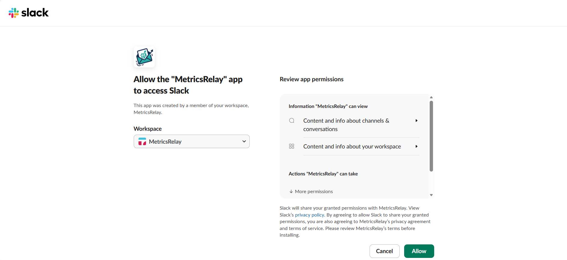Expand the workspace content arrow

tap(416, 146)
